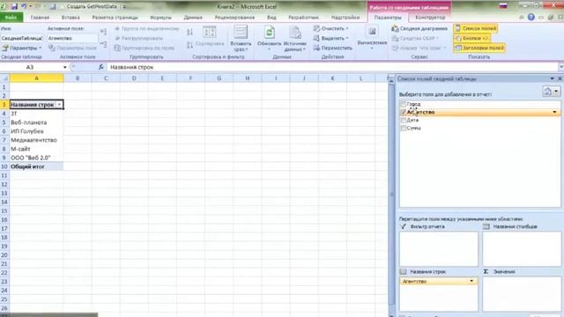Switch to the Разметка страницы tab
This screenshot has width=564, height=317.
coord(115,18)
